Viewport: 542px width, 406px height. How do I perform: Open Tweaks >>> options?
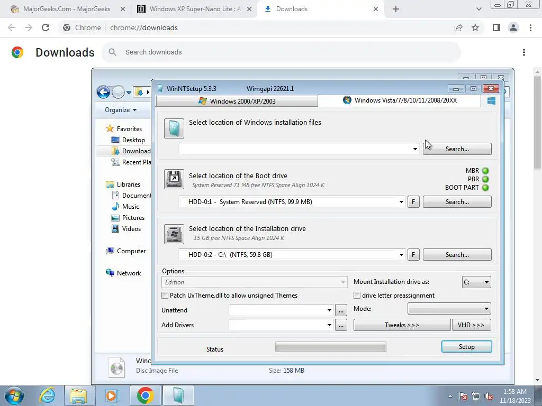pyautogui.click(x=402, y=325)
